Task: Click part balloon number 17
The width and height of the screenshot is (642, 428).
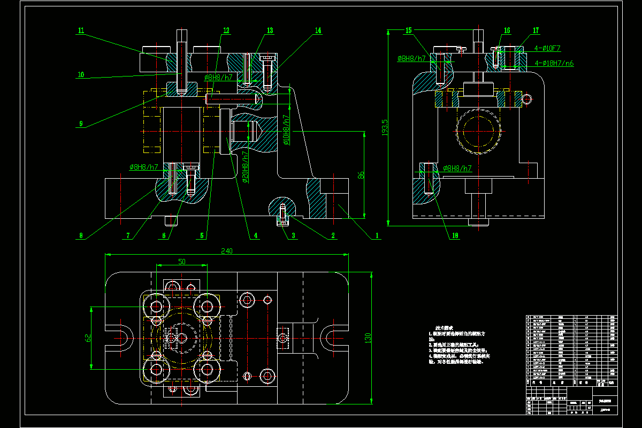Action: (536, 31)
